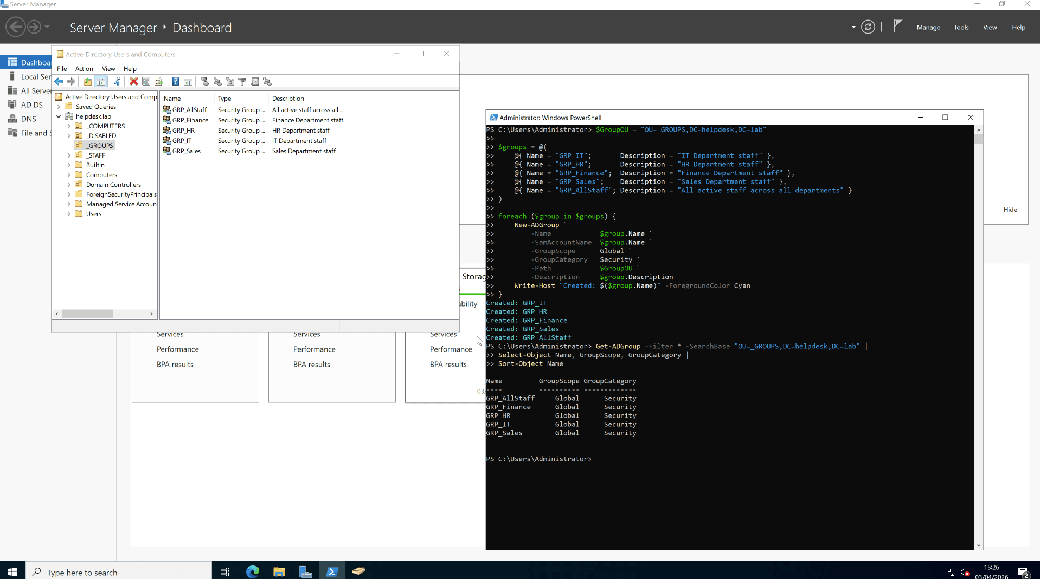Open properties via the properties toolbar icon
Image resolution: width=1040 pixels, height=579 pixels.
(x=146, y=81)
